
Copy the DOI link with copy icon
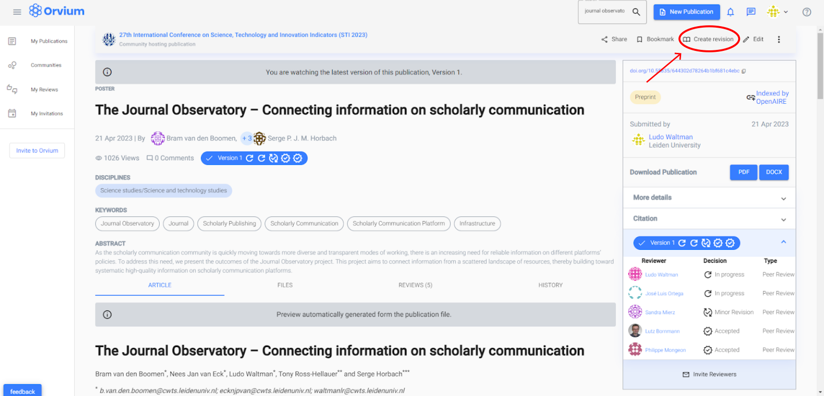[x=743, y=71]
